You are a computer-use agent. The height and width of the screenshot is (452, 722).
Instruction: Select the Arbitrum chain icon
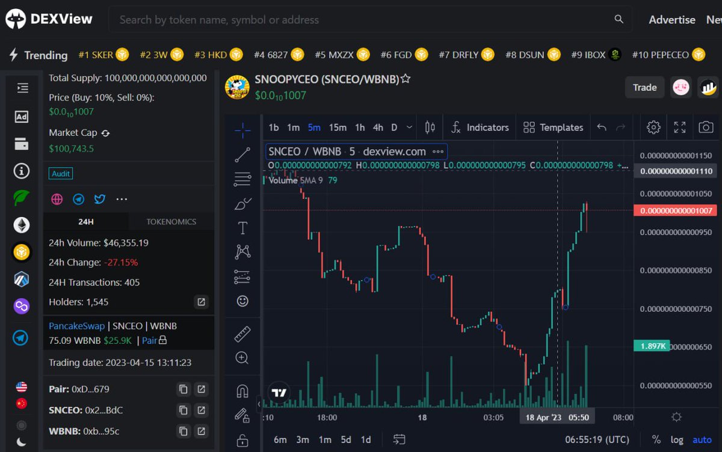(x=22, y=279)
